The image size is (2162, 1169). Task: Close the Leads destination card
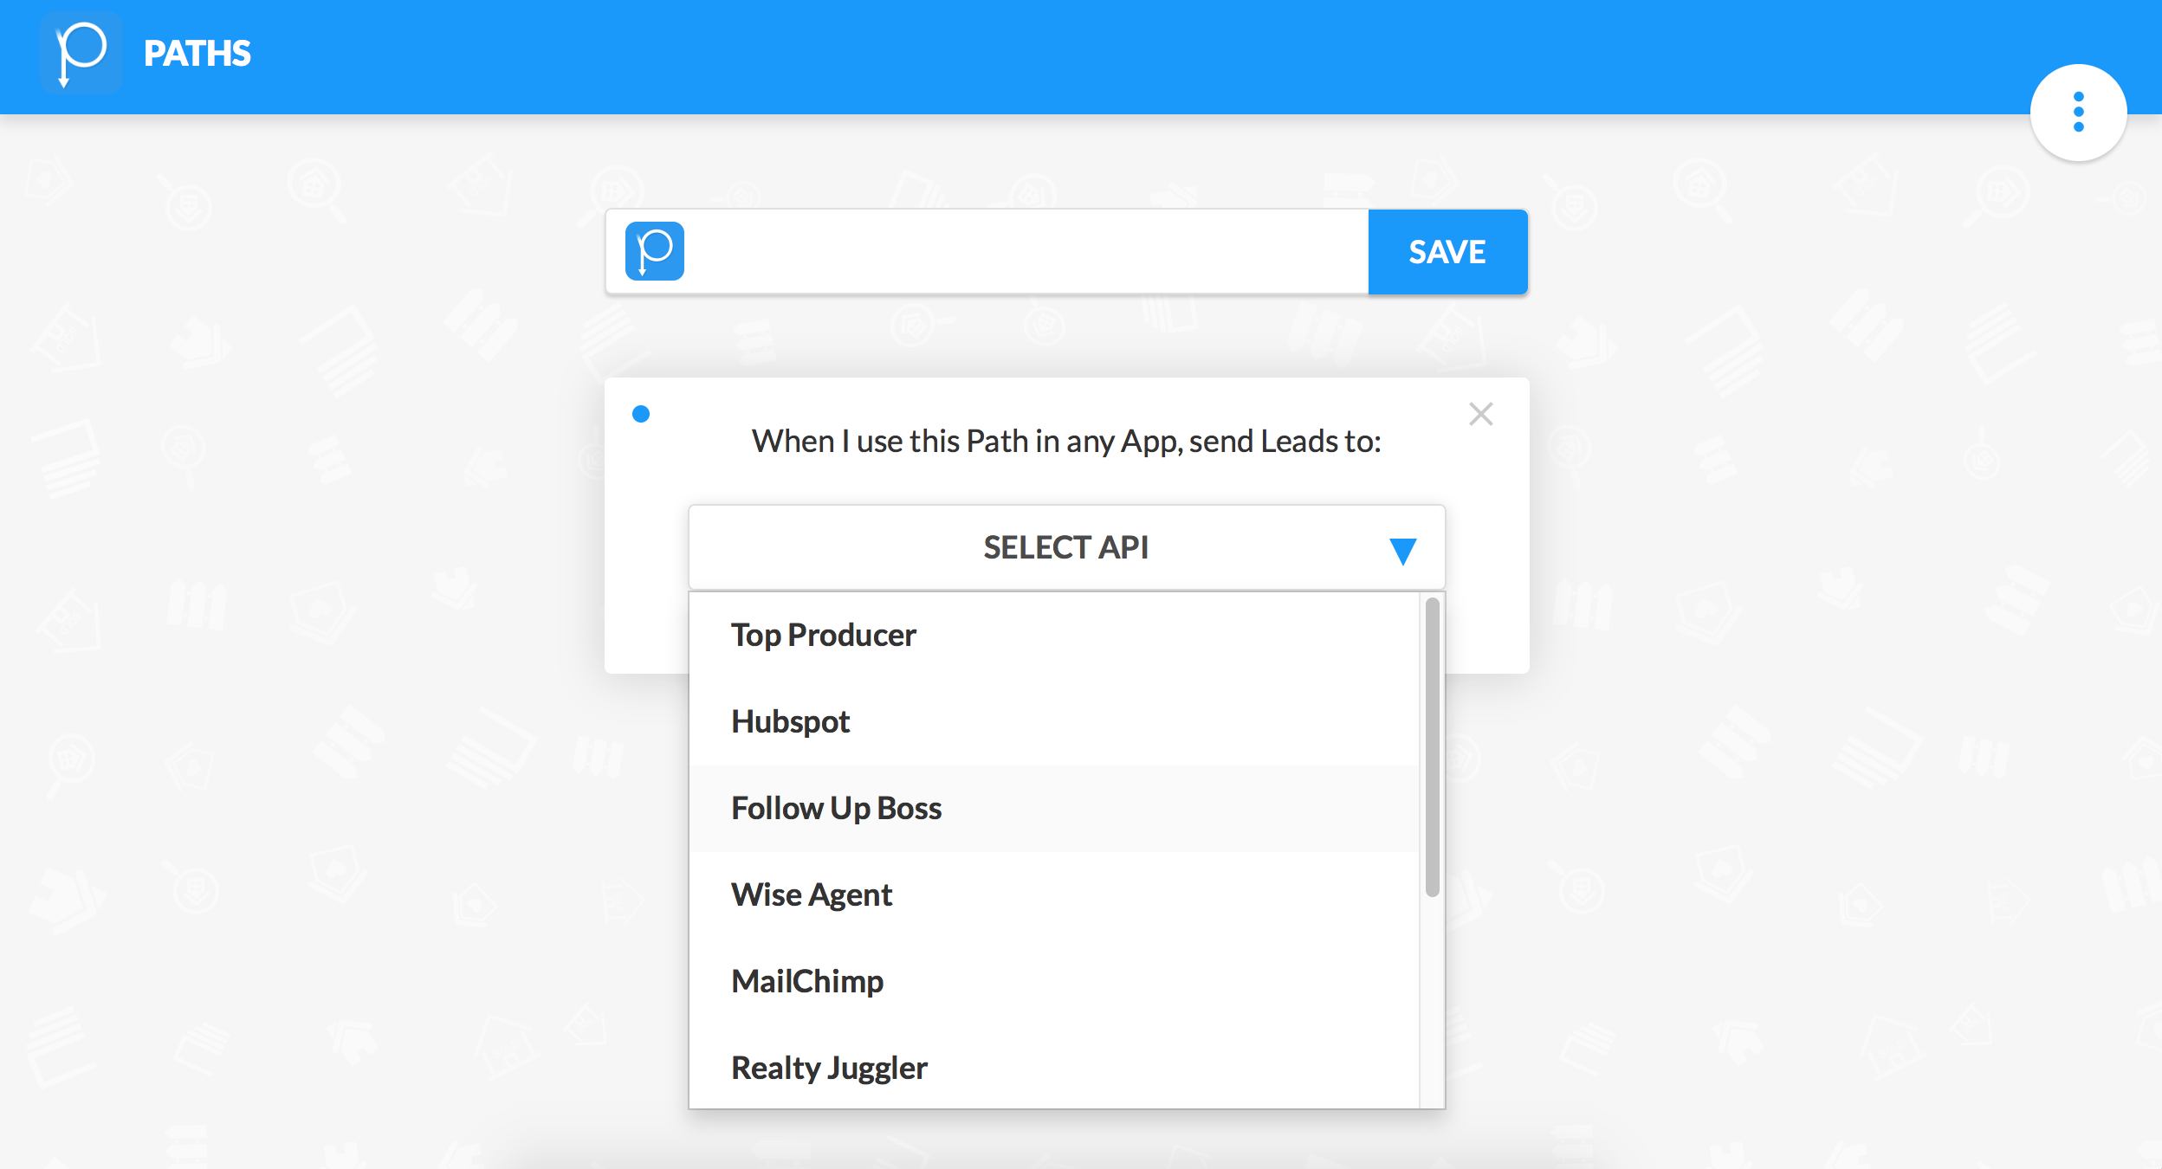tap(1480, 414)
